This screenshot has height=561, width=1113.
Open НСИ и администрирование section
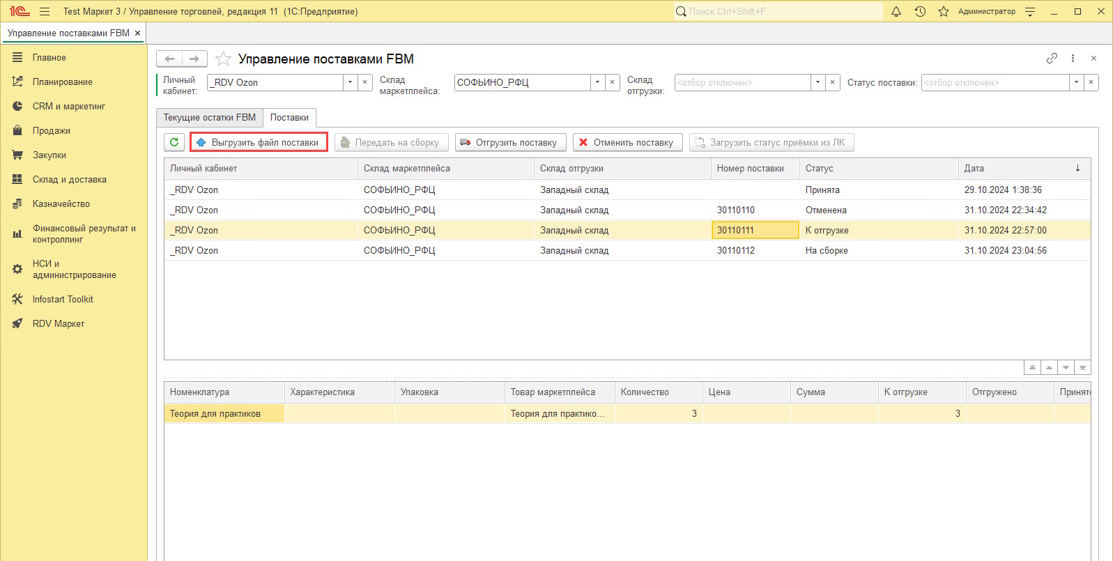(x=73, y=269)
